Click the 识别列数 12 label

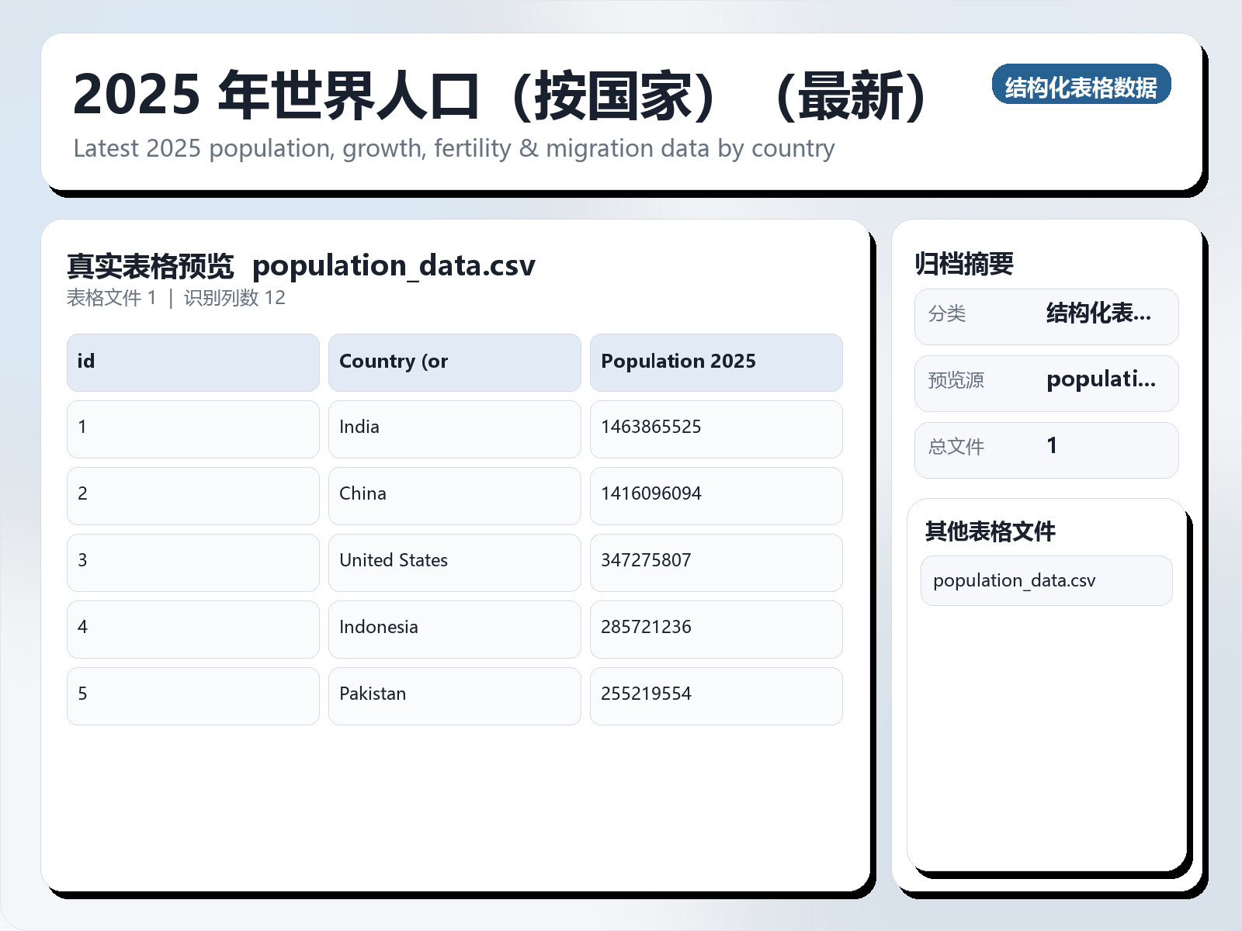pyautogui.click(x=233, y=297)
